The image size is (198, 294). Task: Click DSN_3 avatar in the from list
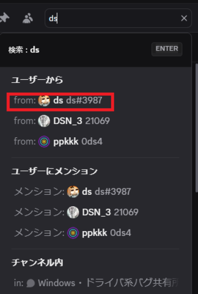click(44, 121)
